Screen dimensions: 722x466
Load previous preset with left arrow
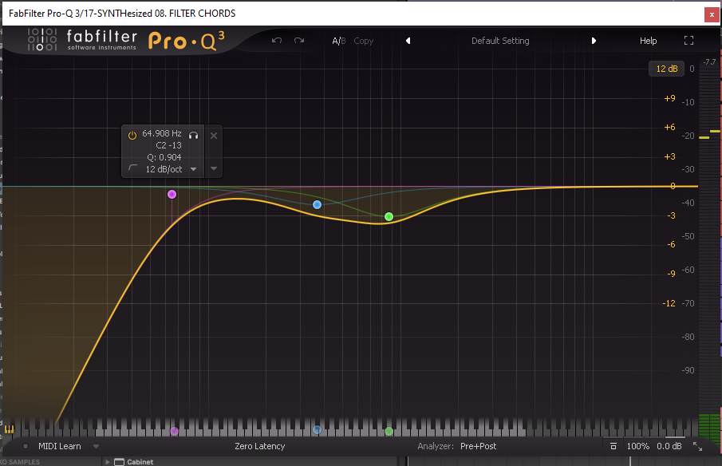point(408,41)
